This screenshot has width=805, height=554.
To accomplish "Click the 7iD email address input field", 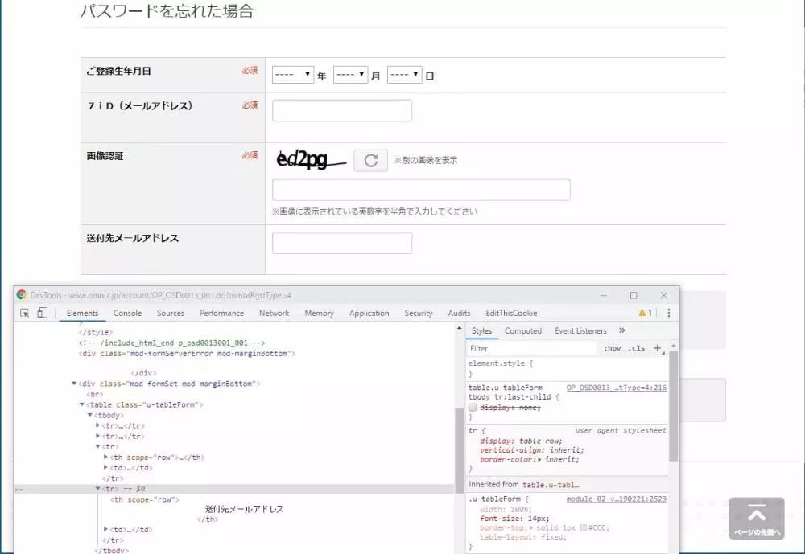I will (342, 110).
